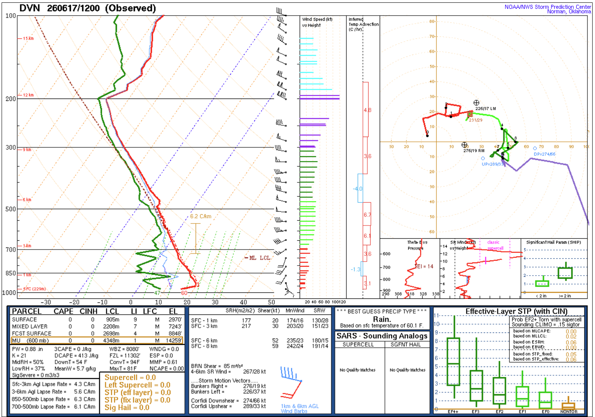This screenshot has width=595, height=417.
Task: Click the 6.2 C/km lapse rate bracket
Action: coord(195,238)
